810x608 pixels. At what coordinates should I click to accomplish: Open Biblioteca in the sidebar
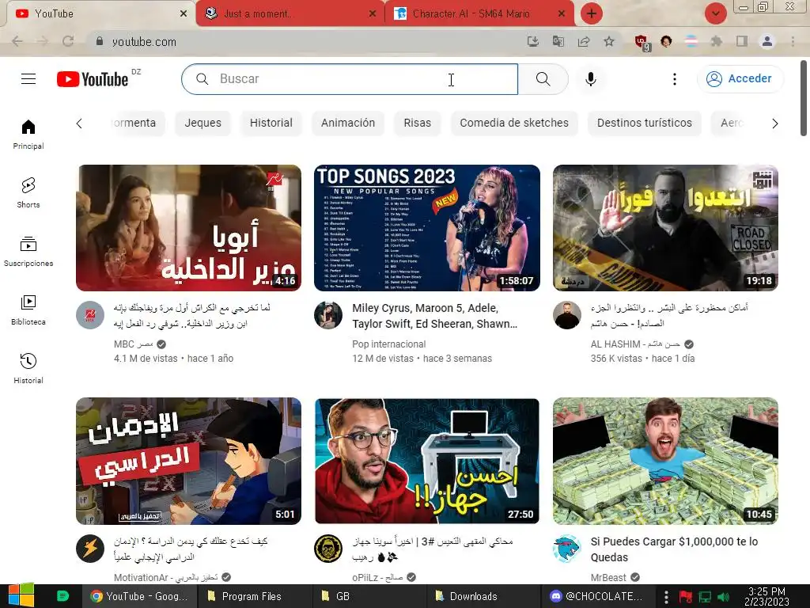click(28, 310)
